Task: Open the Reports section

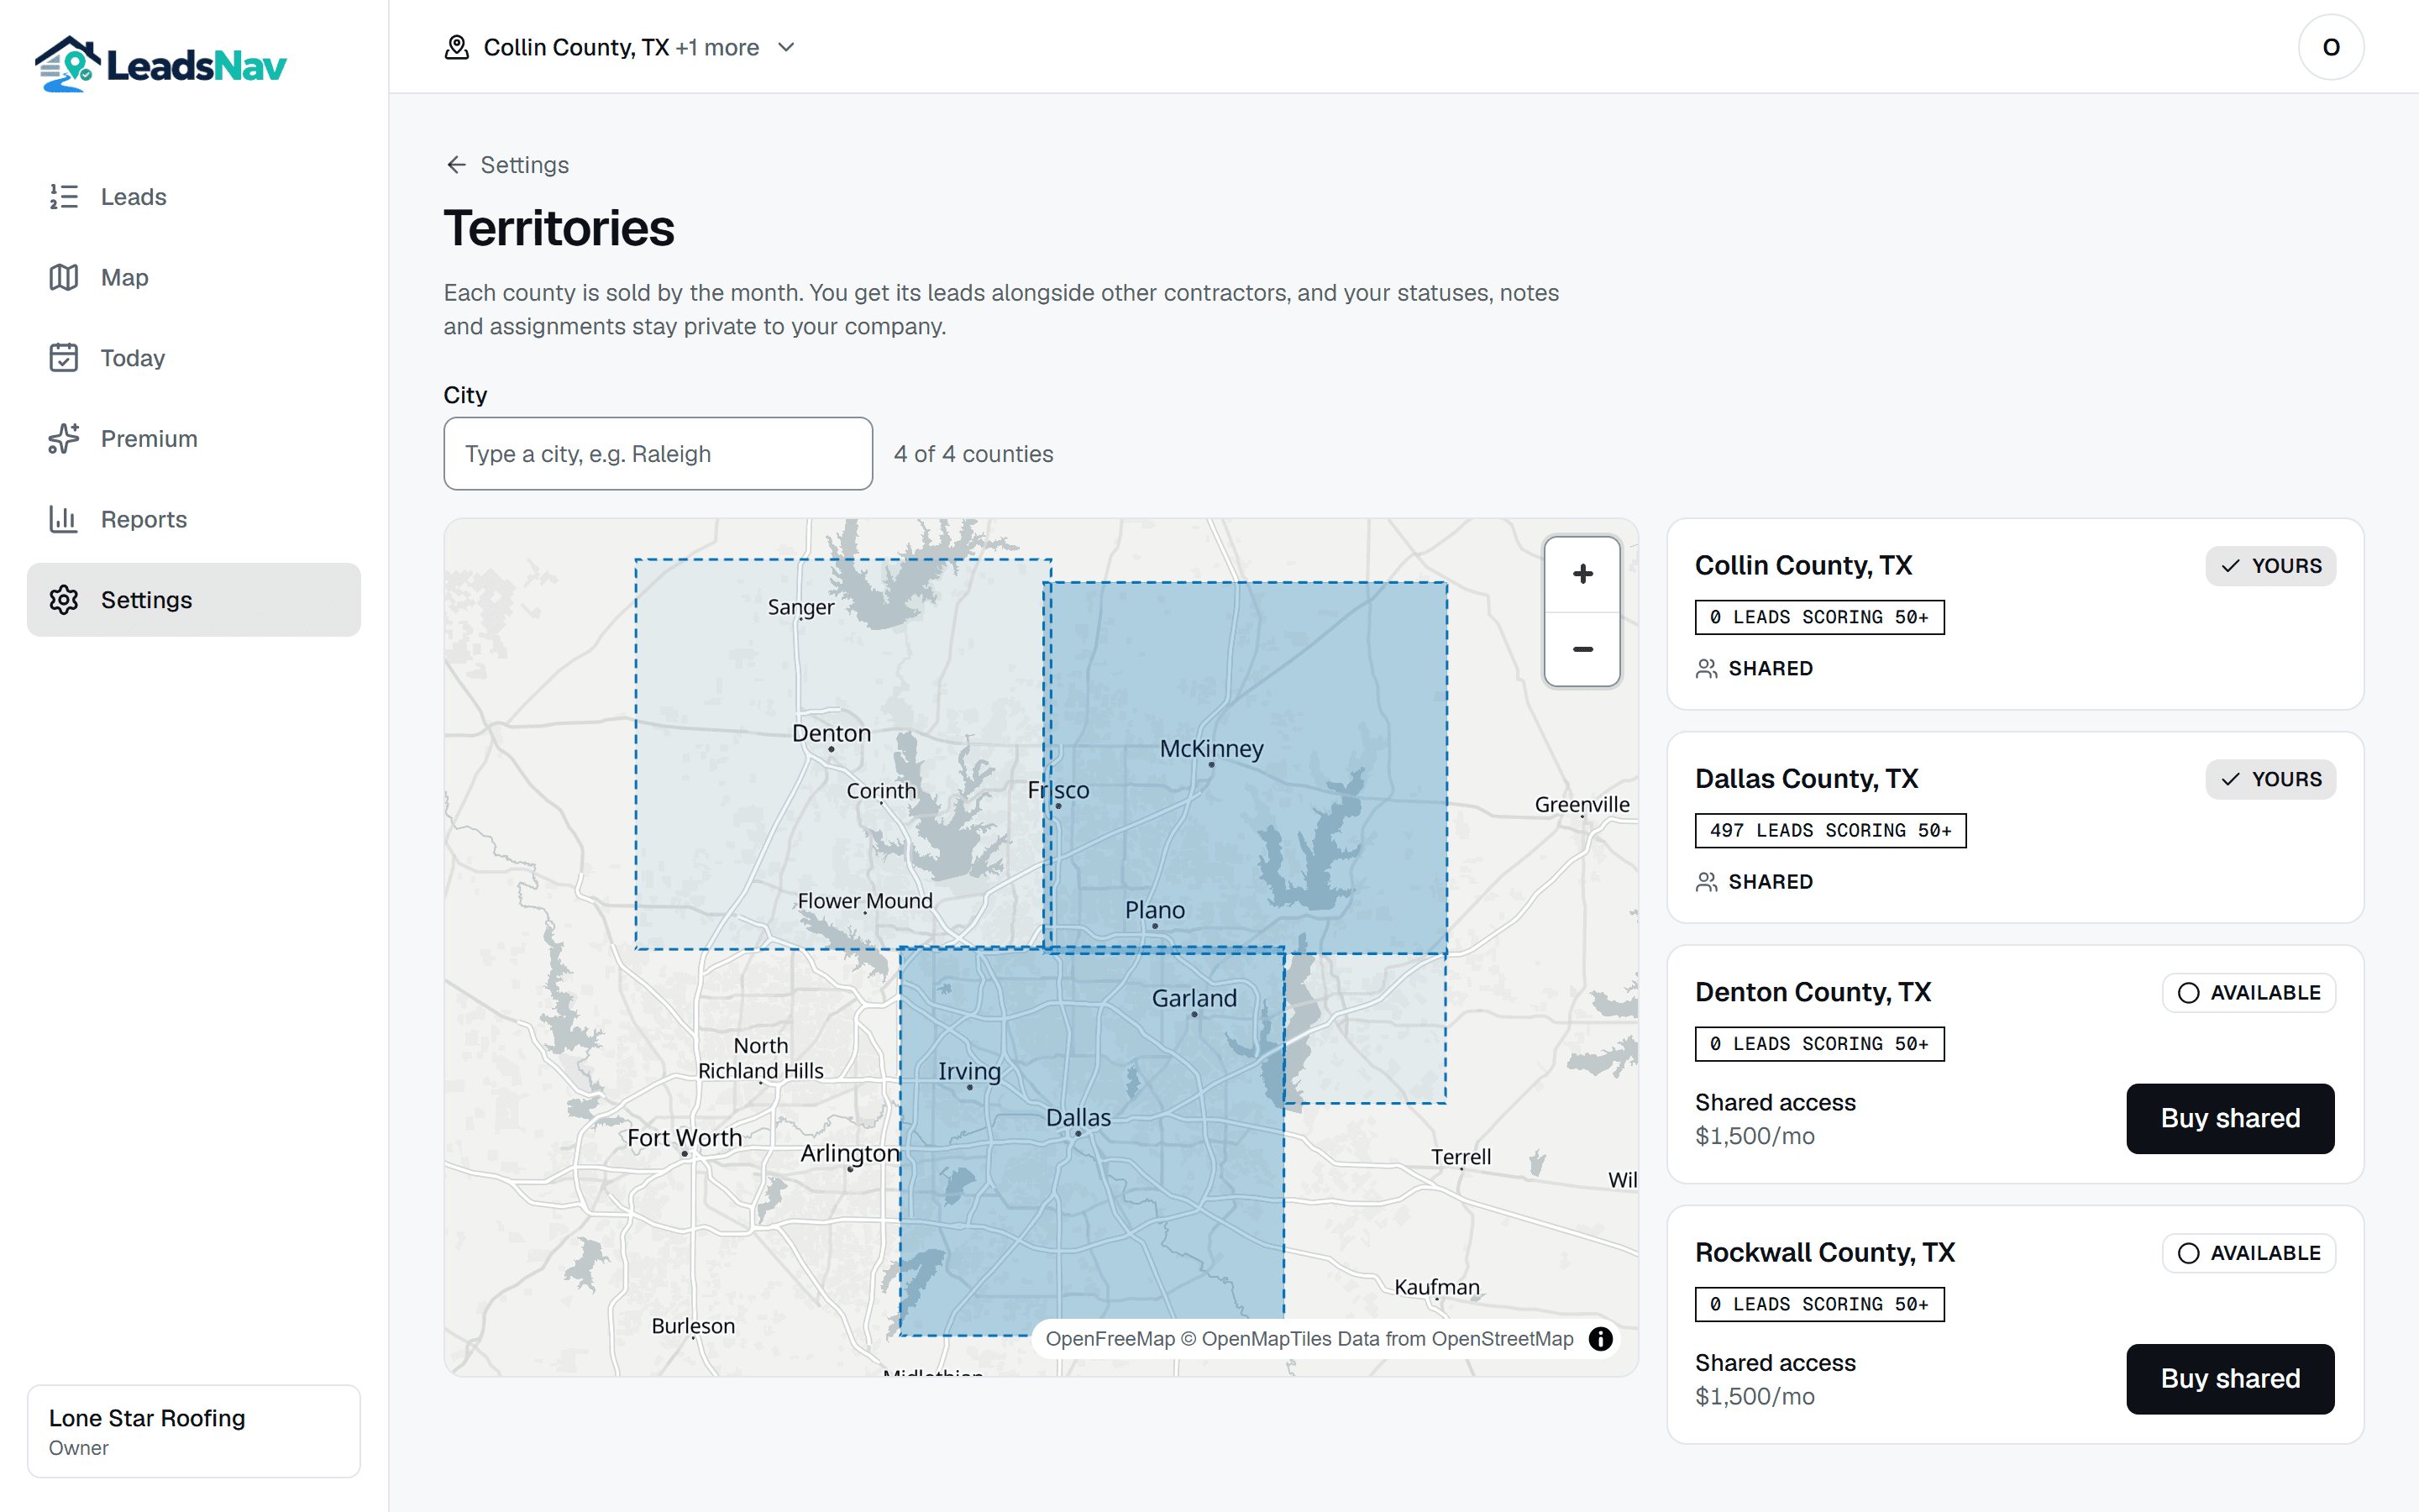Action: click(x=194, y=519)
